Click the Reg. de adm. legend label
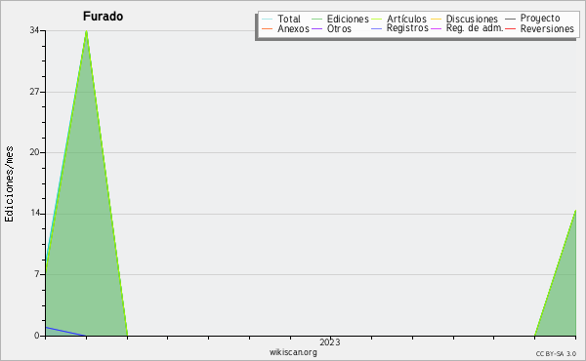 point(475,28)
